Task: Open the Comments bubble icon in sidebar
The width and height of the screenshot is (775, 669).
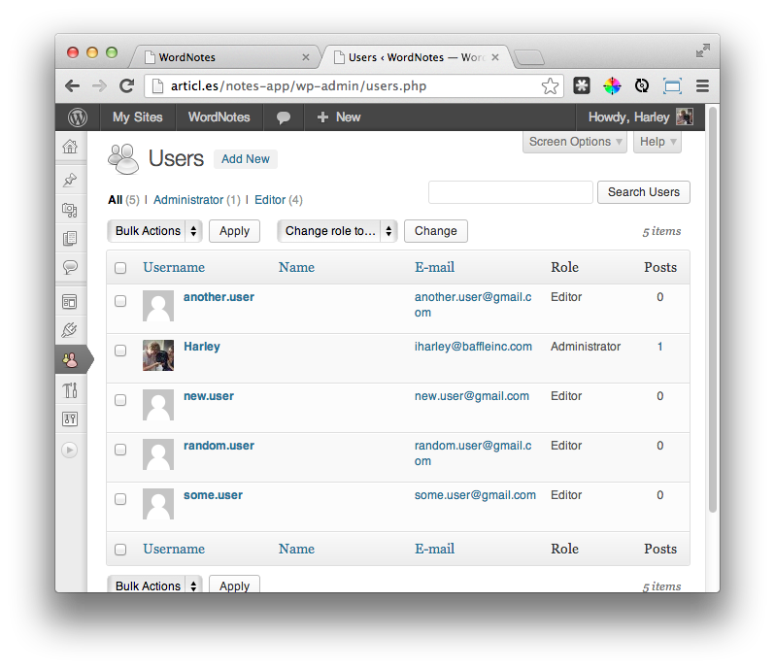Action: 70,267
